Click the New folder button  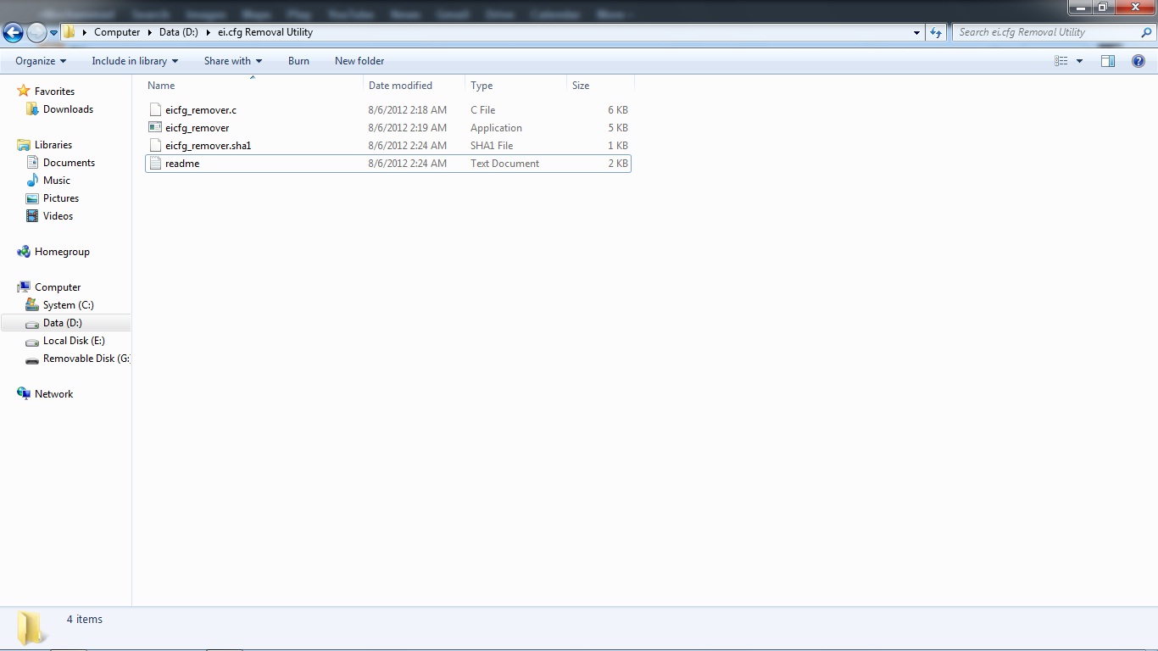[x=359, y=60]
